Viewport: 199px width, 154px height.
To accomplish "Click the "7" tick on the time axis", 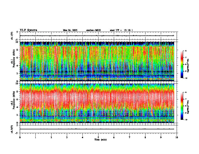I will (130, 137).
